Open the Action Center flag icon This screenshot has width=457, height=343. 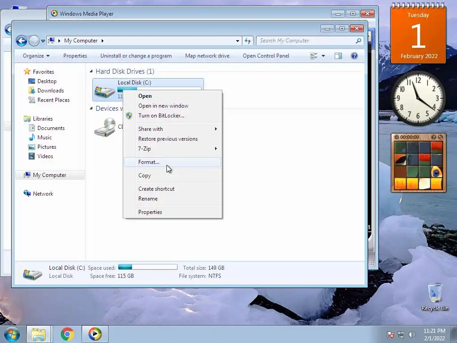click(391, 335)
